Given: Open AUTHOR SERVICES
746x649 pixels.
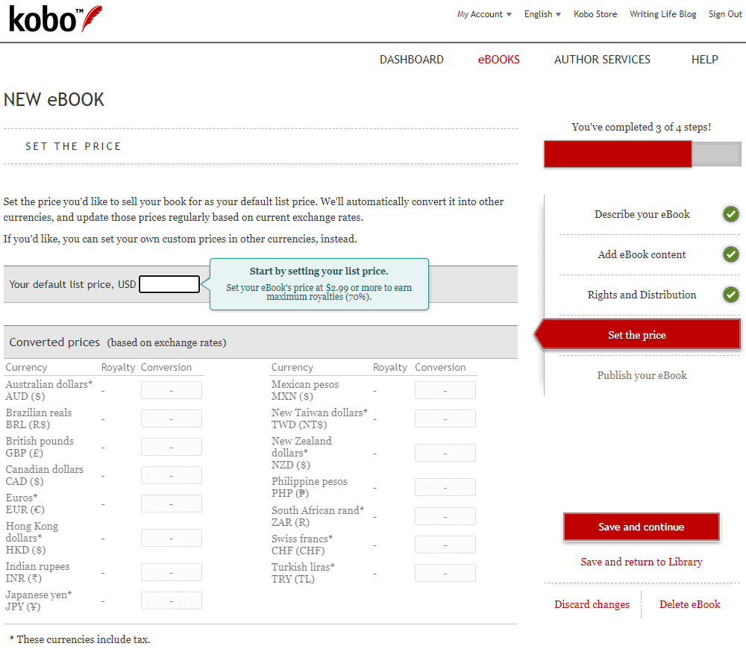Looking at the screenshot, I should tap(602, 59).
